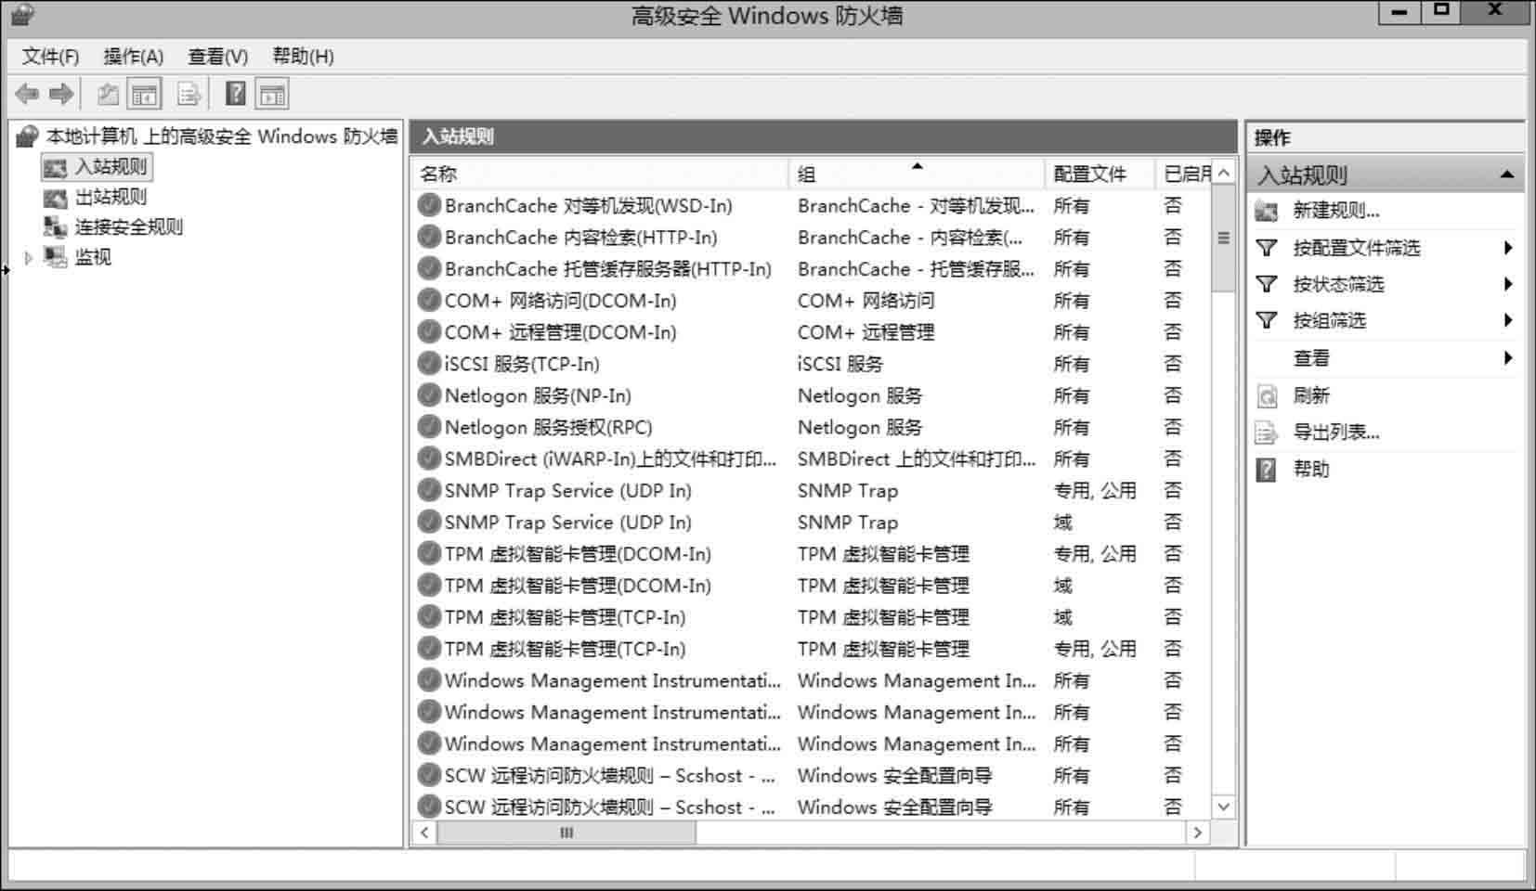Click vertical scrollbar up arrow in rules list

point(1224,173)
